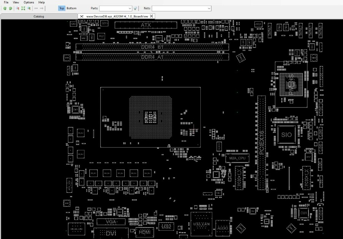Select the A520M H_1.0_BoardView tab

(117, 16)
